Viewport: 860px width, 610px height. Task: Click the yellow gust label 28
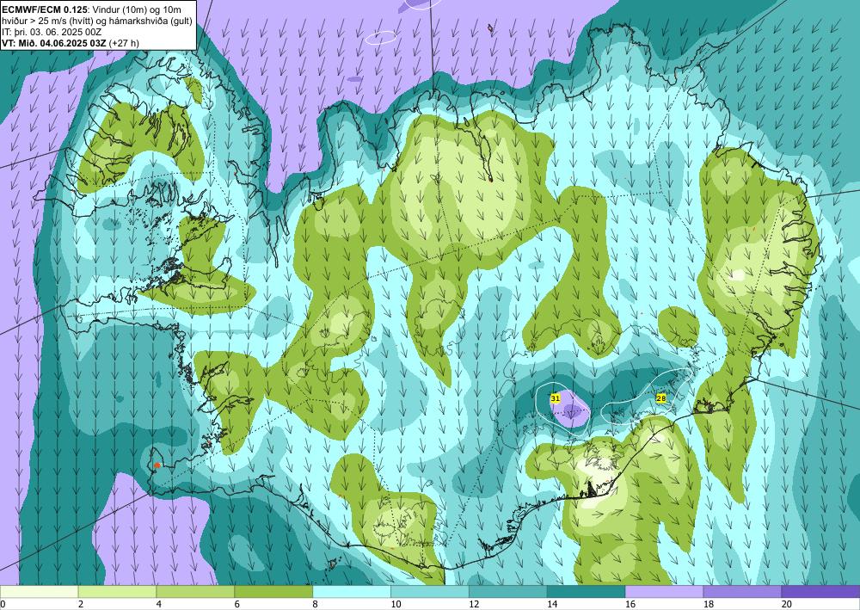pos(660,398)
